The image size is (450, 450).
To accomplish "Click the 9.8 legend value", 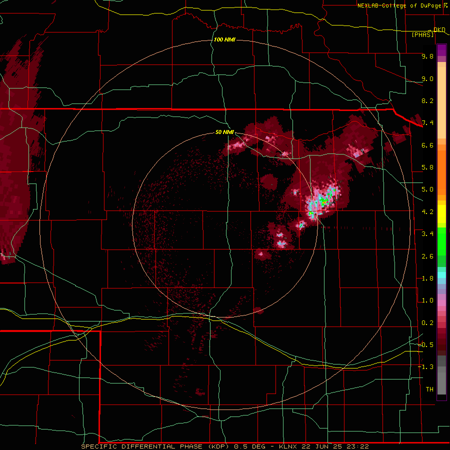I will 427,56.
